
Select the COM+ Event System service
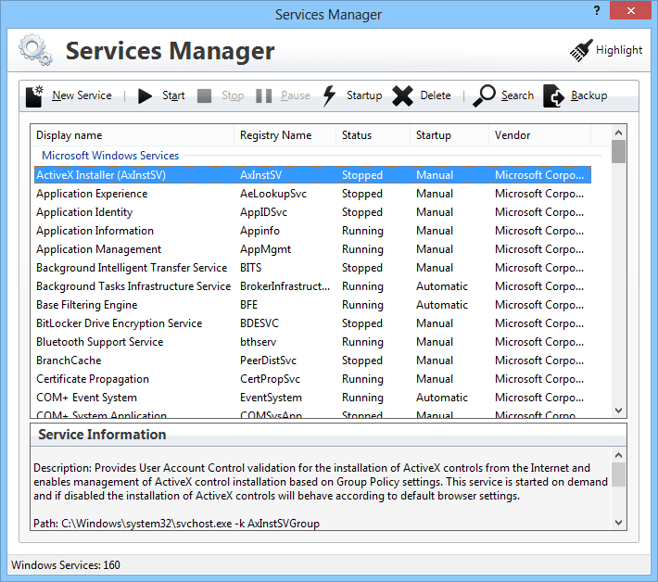click(x=312, y=398)
